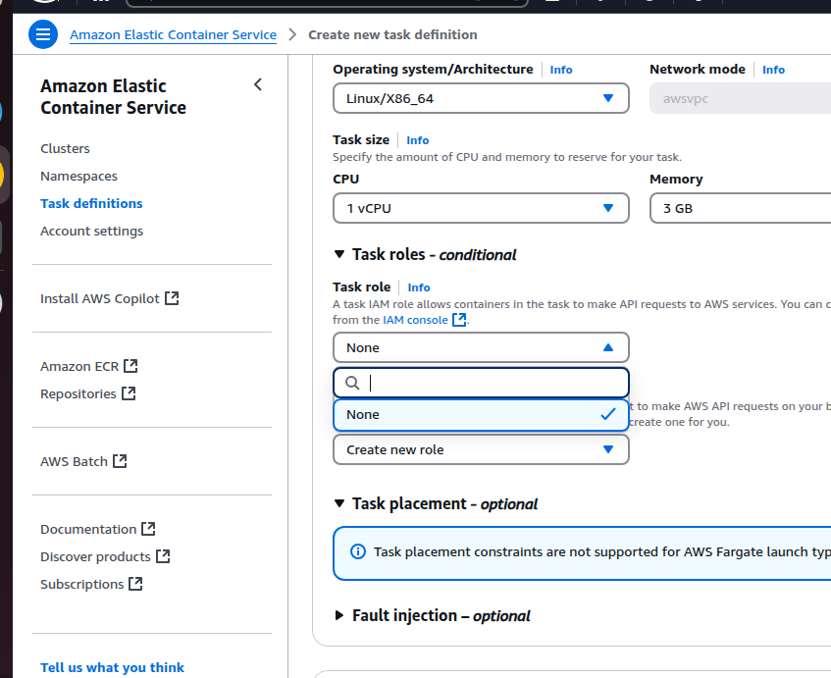The width and height of the screenshot is (831, 678).
Task: Collapse the ECS side navigation panel
Action: click(258, 84)
